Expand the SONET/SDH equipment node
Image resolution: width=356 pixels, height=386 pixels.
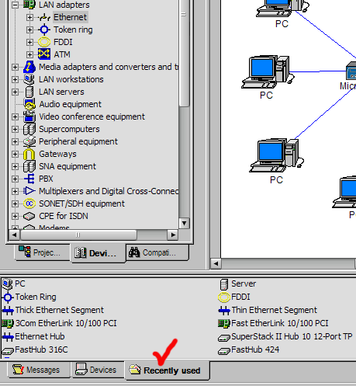click(15, 203)
